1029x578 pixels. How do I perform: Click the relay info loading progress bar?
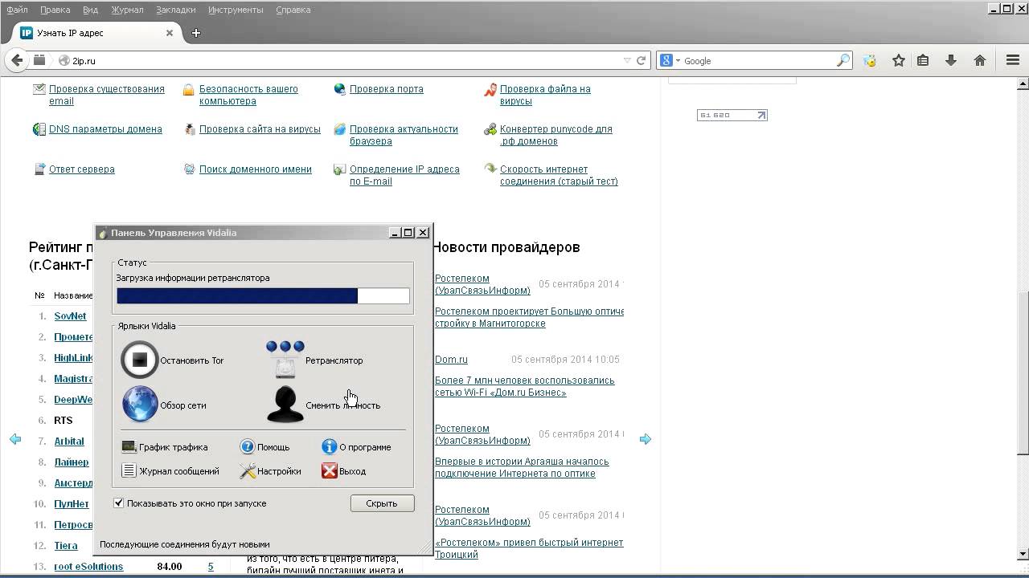click(x=263, y=295)
